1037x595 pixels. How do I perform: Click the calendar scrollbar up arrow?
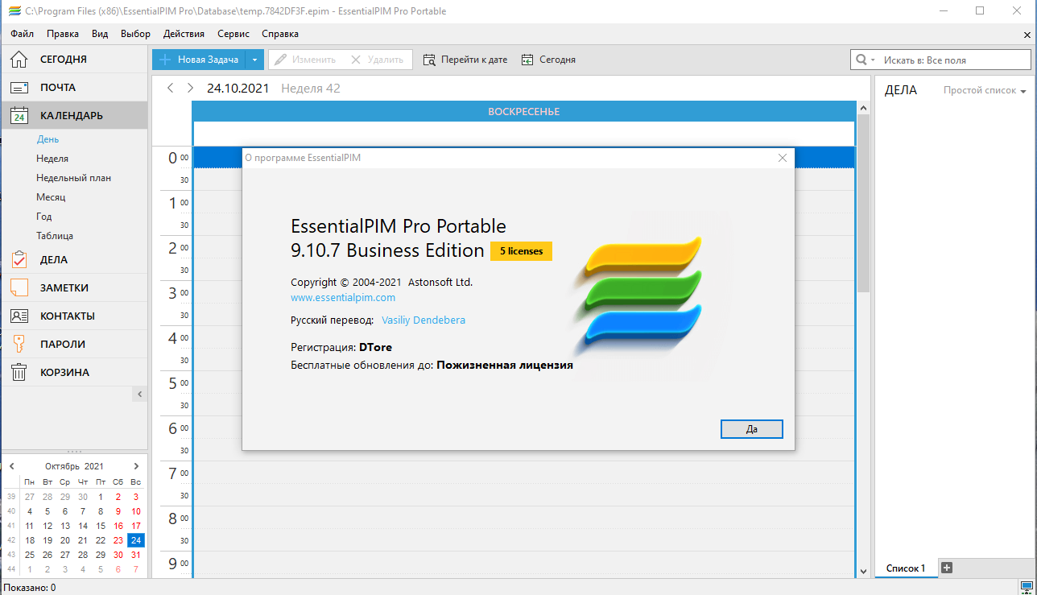[864, 106]
